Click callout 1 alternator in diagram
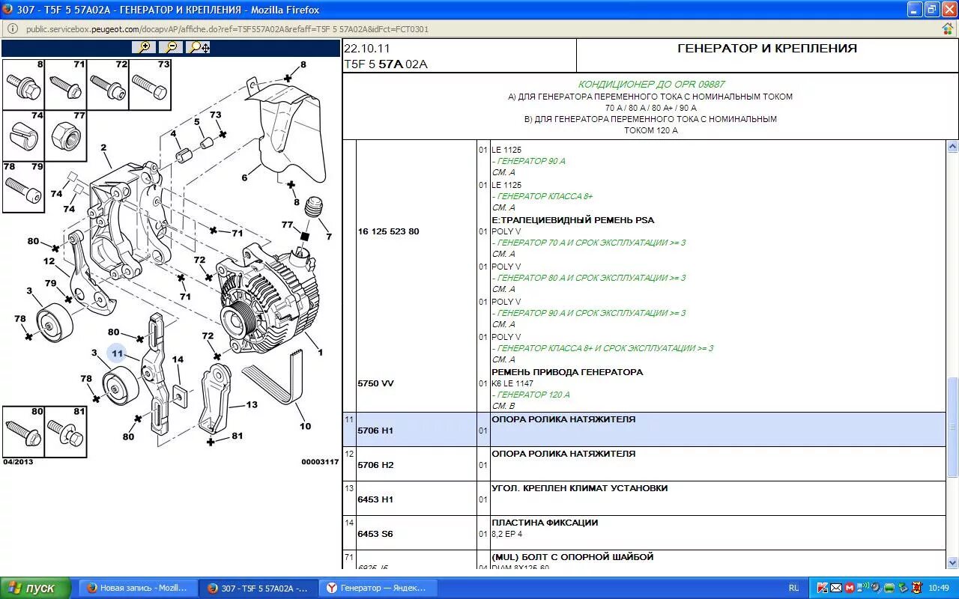Viewport: 959px width, 599px height. [320, 352]
